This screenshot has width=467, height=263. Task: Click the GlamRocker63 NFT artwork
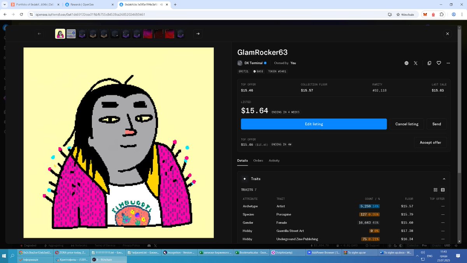(118, 143)
